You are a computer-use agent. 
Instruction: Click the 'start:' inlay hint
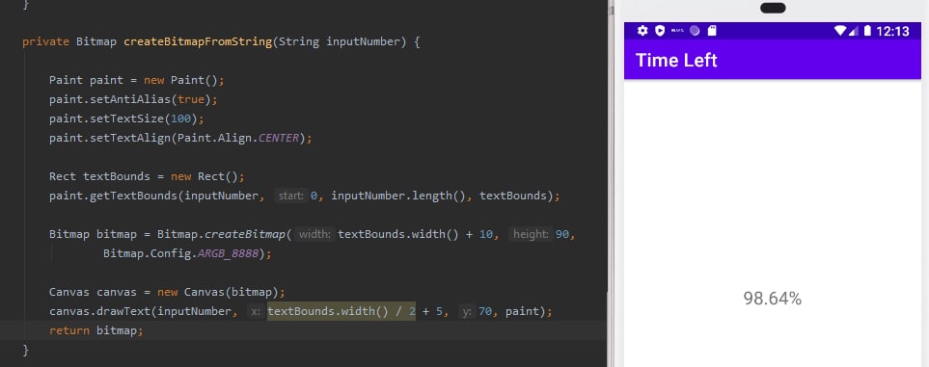291,196
